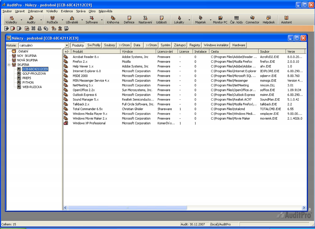
Task: Open the Knihovna library icon
Action: 113,20
